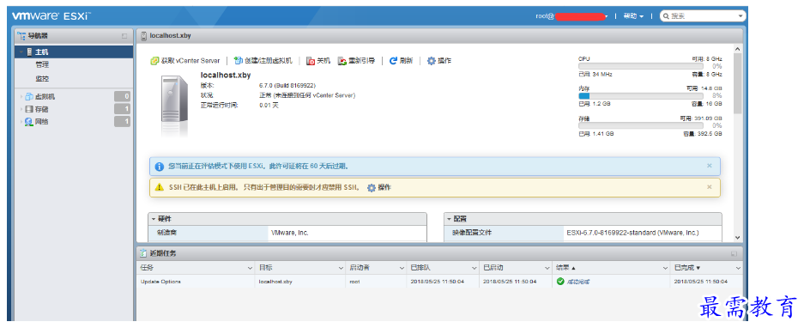Screen dimensions: 804x334
Task: Select 虚拟机 in navigator
Action: [x=45, y=96]
